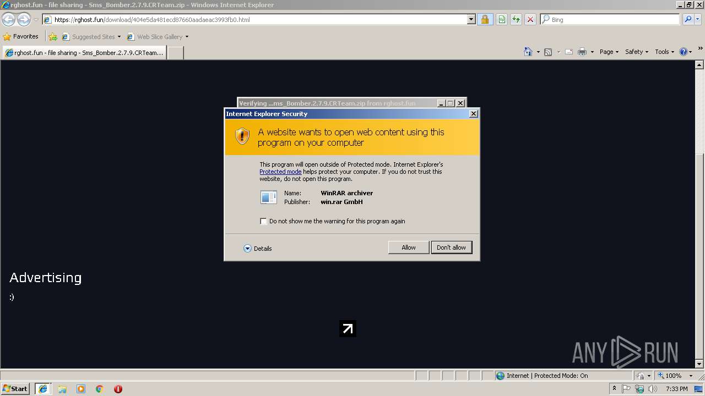Open Suggested Sites favorites item
This screenshot has height=396, width=705.
tap(91, 37)
